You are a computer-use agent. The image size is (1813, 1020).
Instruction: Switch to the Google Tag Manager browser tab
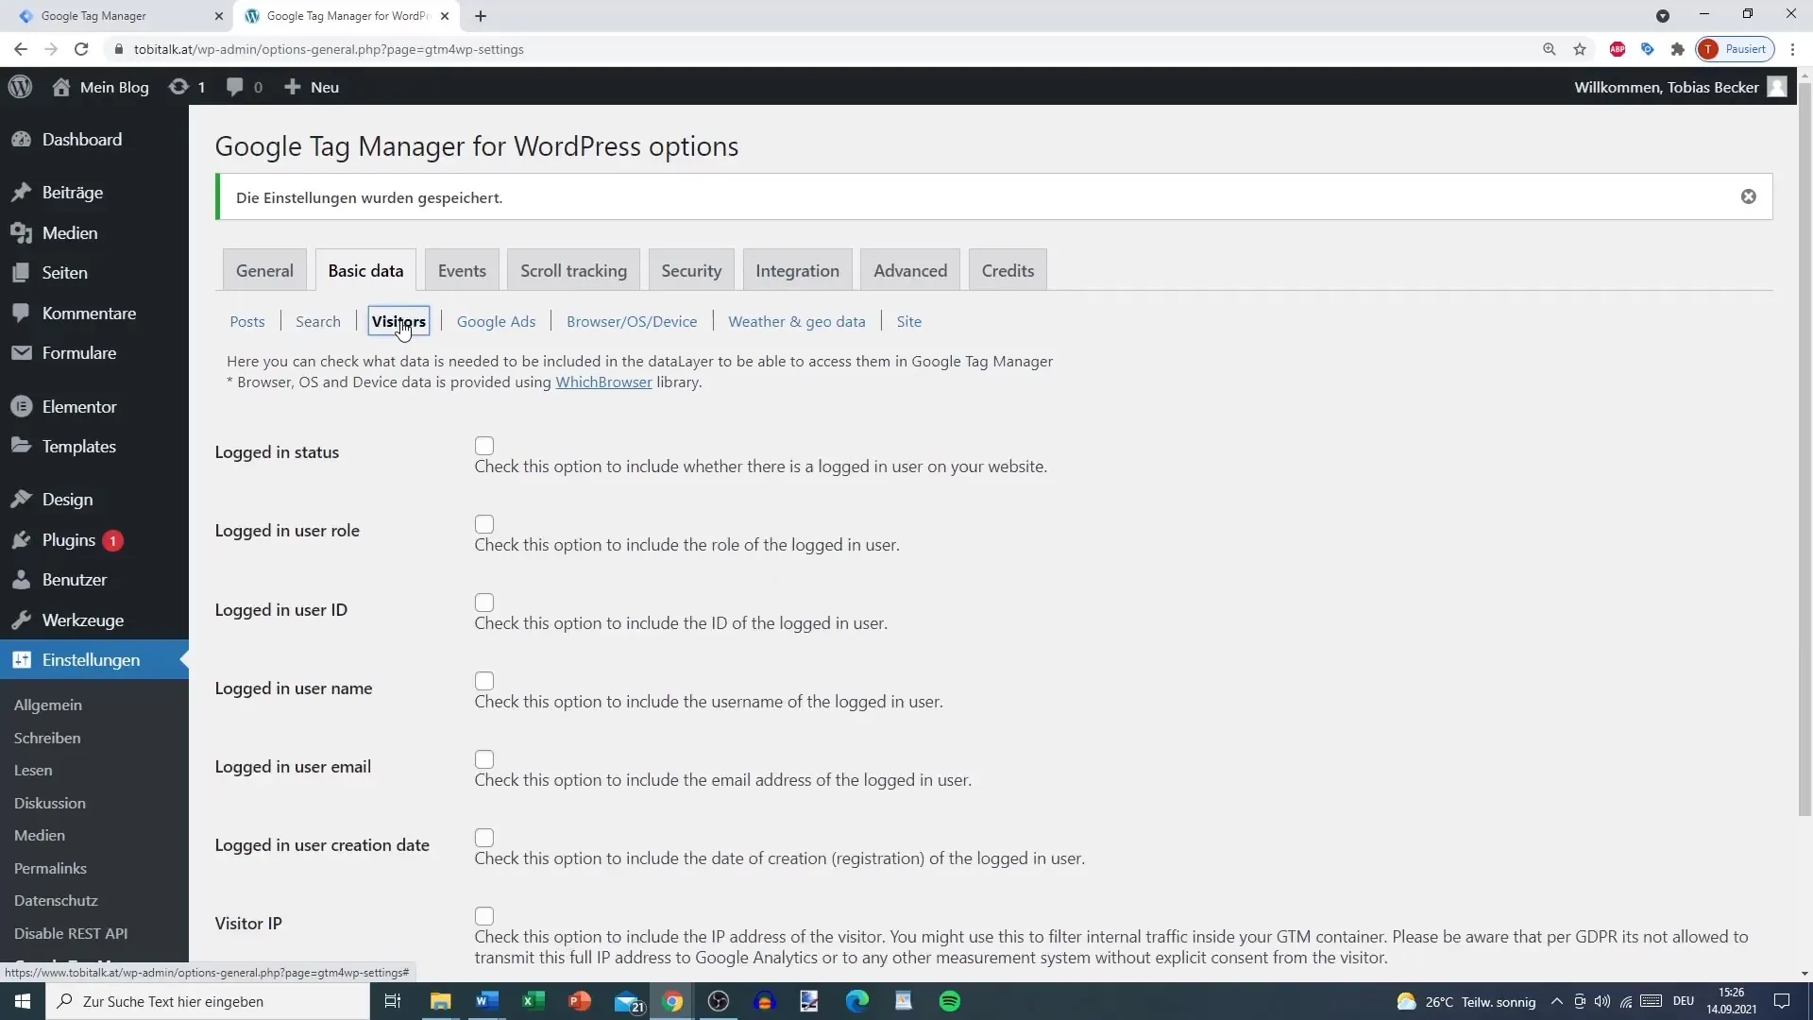[121, 16]
